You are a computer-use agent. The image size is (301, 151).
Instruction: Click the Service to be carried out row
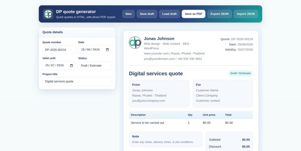(191, 123)
